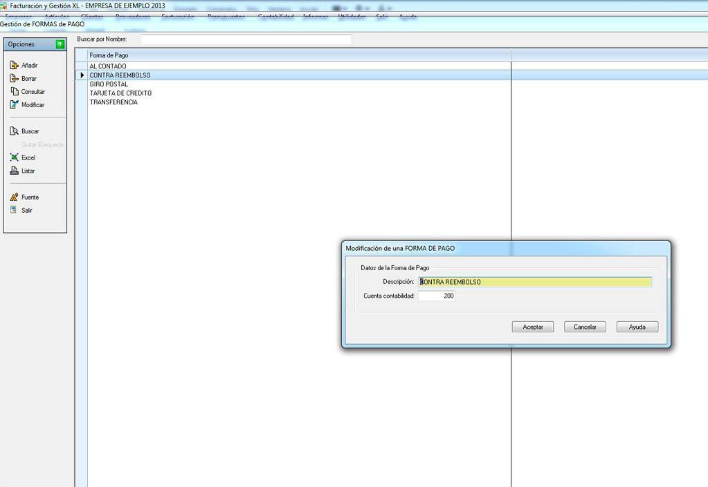Click the Descripción text field
Viewport: 708px width, 487px height.
click(x=534, y=282)
